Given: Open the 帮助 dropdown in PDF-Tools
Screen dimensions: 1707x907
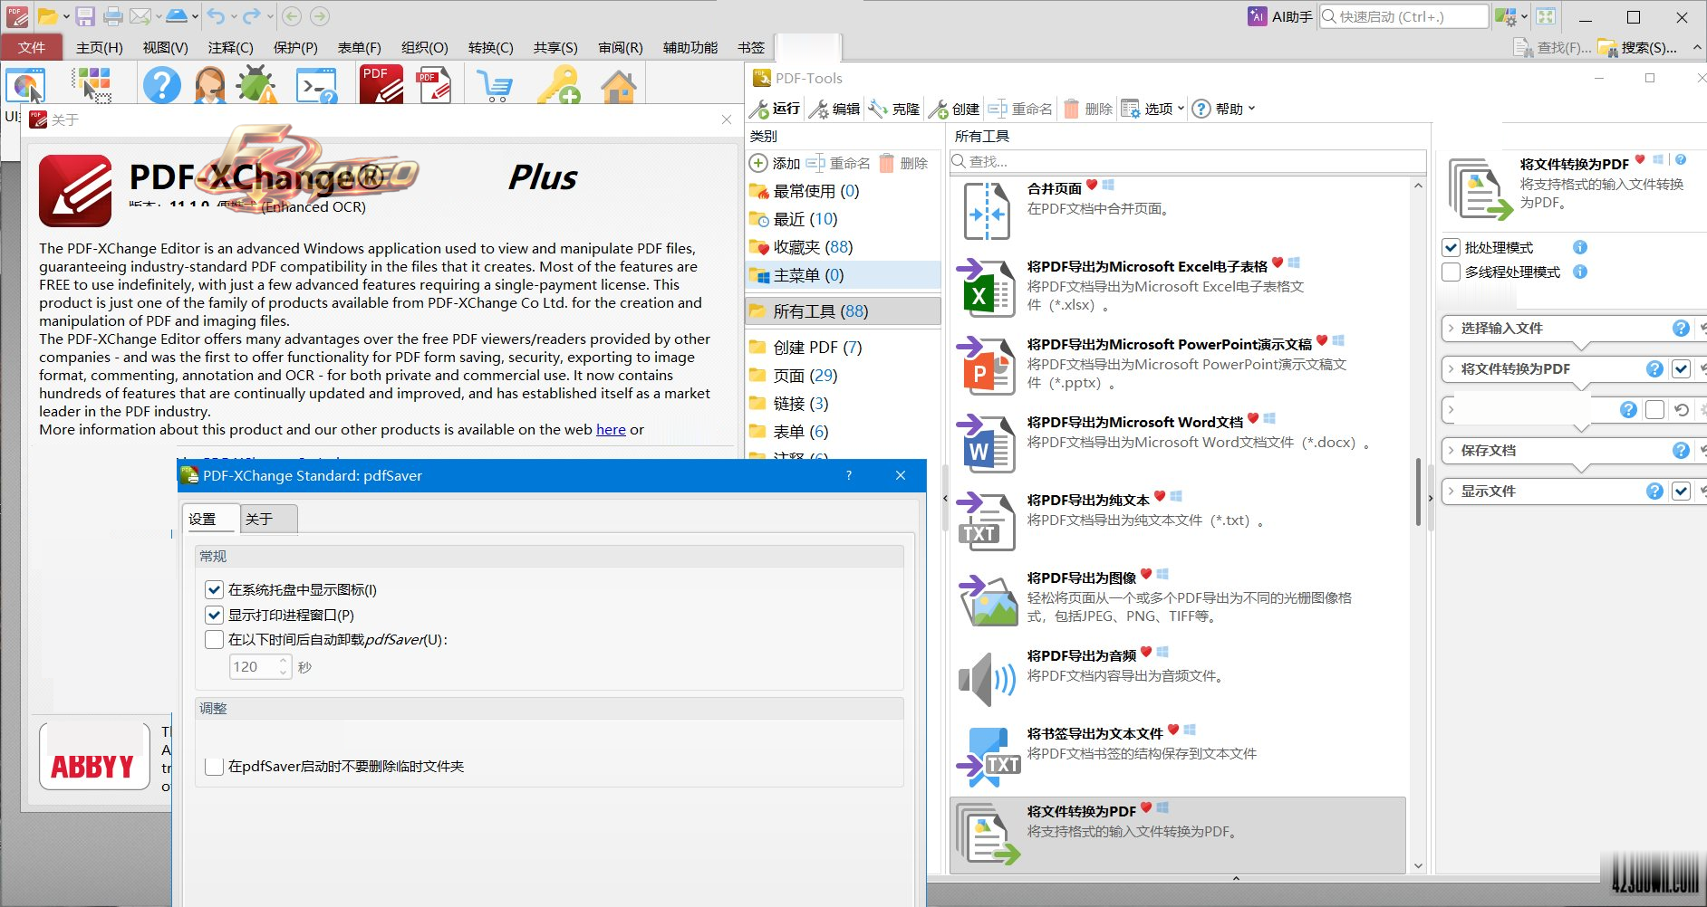Looking at the screenshot, I should 1224,109.
